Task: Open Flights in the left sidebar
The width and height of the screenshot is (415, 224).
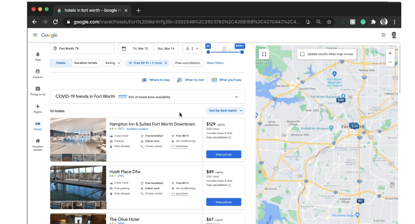Action: pyautogui.click(x=38, y=109)
